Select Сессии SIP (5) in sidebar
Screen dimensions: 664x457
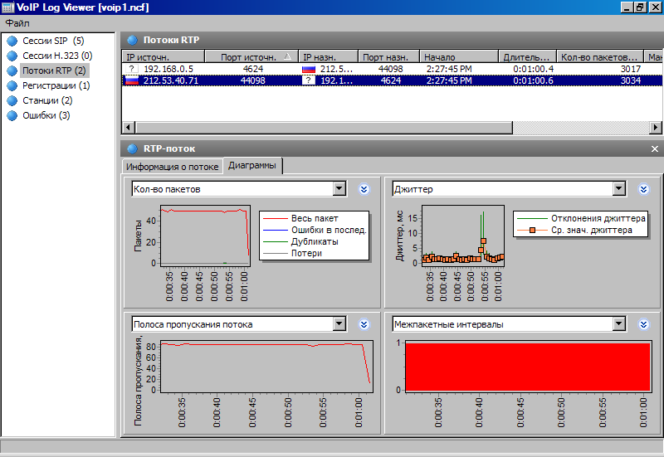53,41
